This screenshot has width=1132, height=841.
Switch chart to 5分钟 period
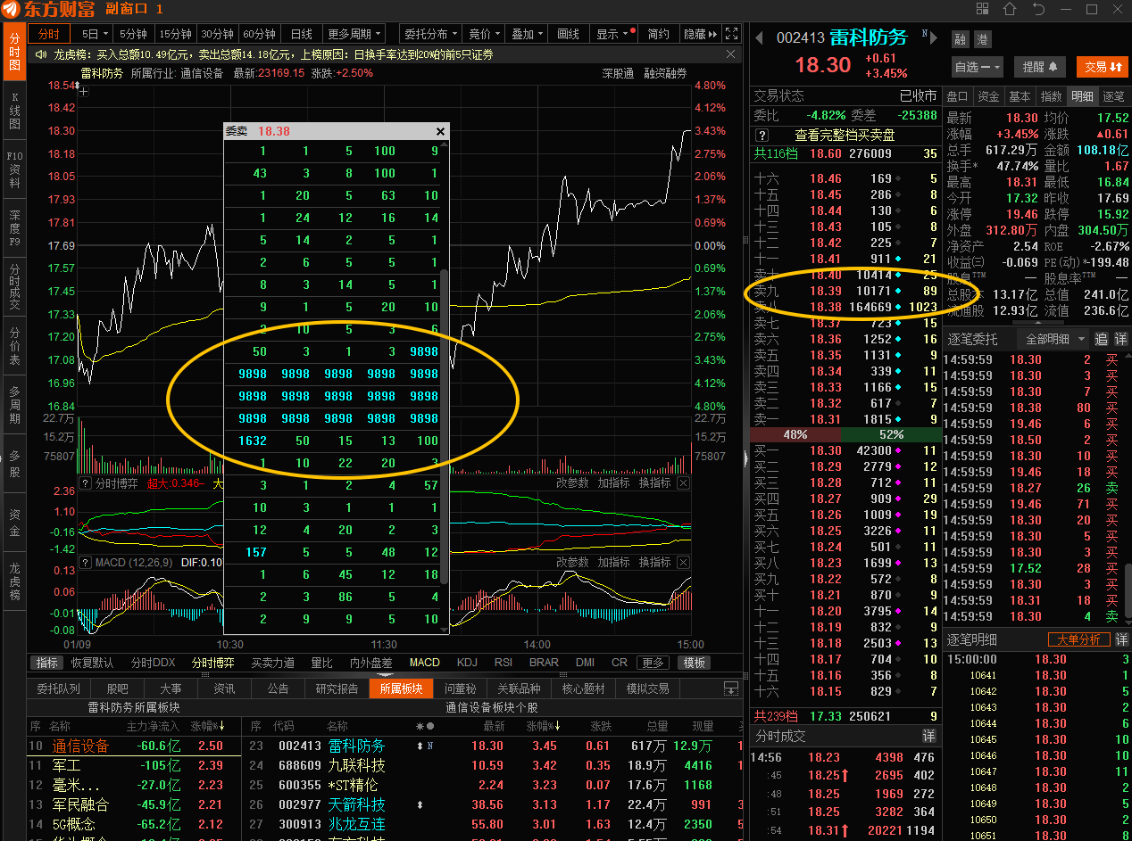pyautogui.click(x=133, y=34)
